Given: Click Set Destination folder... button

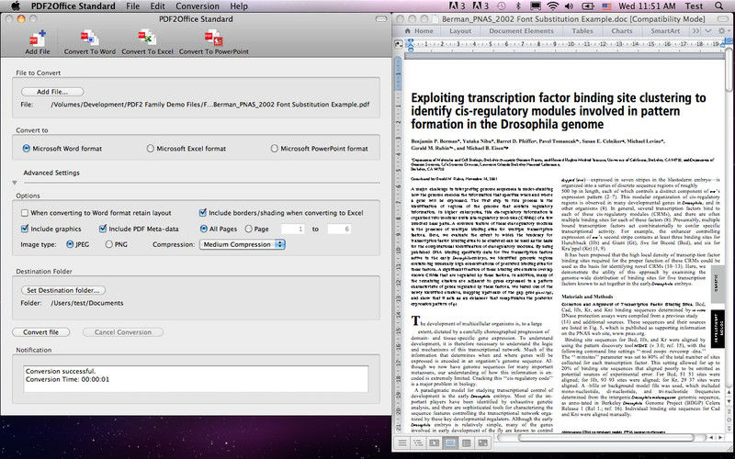Looking at the screenshot, I should click(63, 290).
